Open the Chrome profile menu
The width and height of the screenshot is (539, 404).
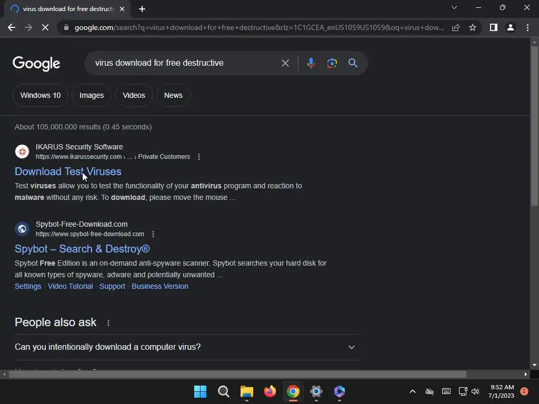pos(511,27)
